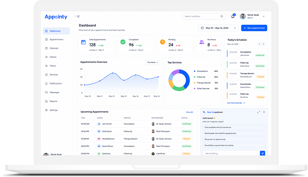
Task: Go to previous day in Today's Schedule
Action: 259,44
